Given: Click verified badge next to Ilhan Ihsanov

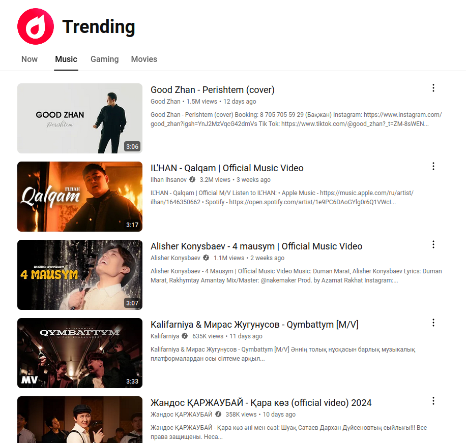Looking at the screenshot, I should pos(192,179).
